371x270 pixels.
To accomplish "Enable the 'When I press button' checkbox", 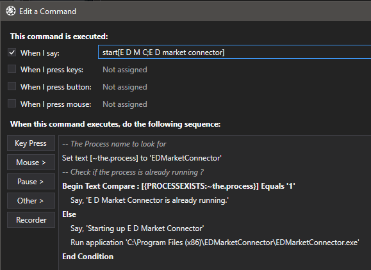I will (12, 86).
